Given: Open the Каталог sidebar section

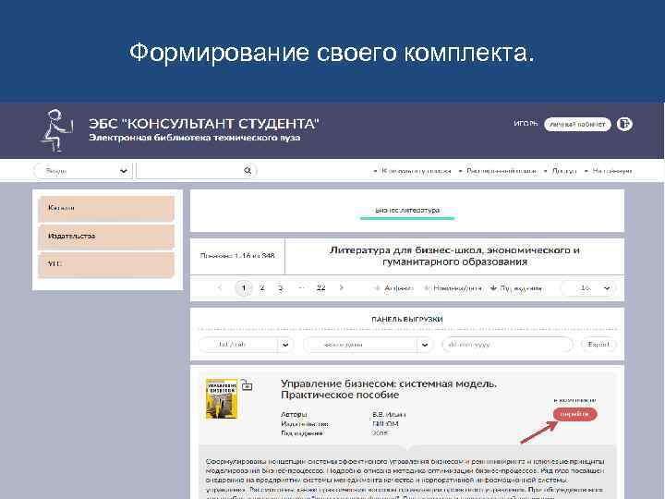Looking at the screenshot, I should 106,208.
